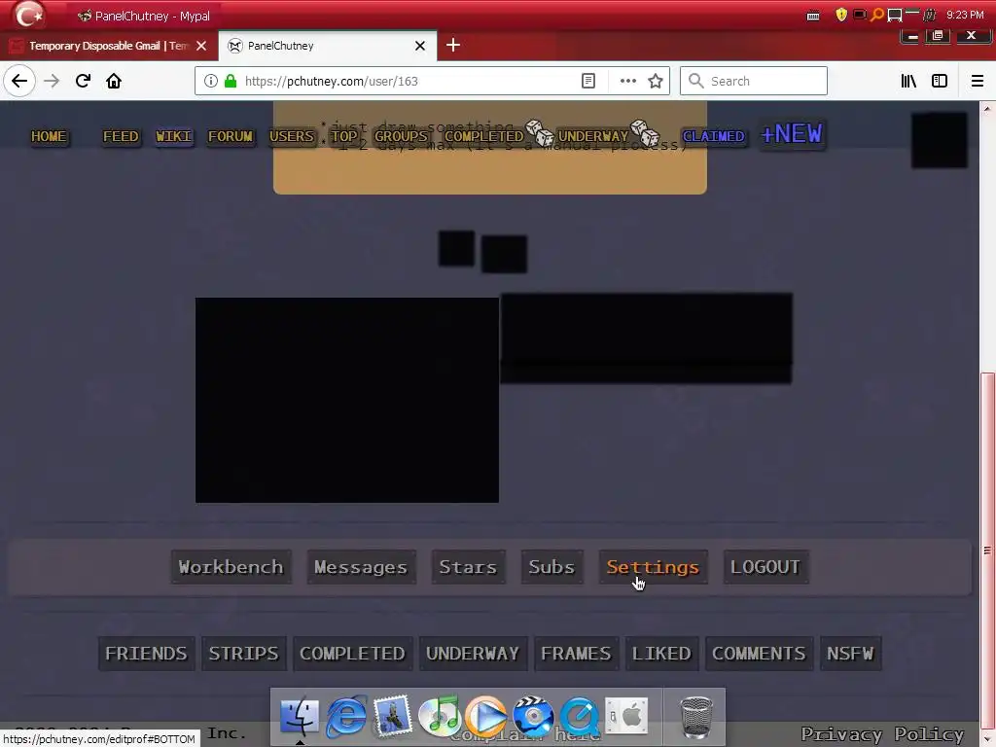Open USERS nav link
996x747 pixels.
[292, 136]
